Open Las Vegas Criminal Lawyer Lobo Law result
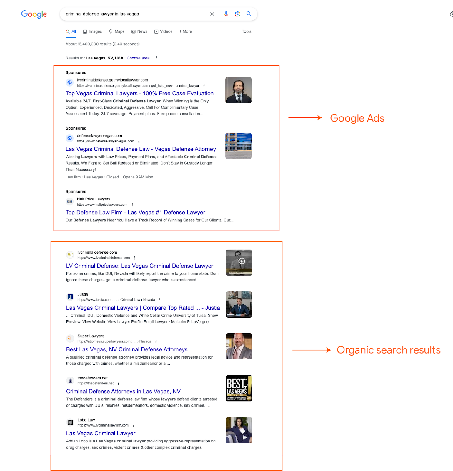The height and width of the screenshot is (471, 453). pyautogui.click(x=101, y=433)
